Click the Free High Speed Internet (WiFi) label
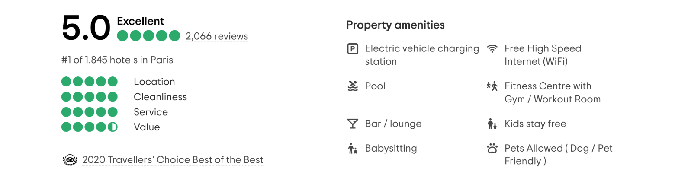 pos(543,55)
